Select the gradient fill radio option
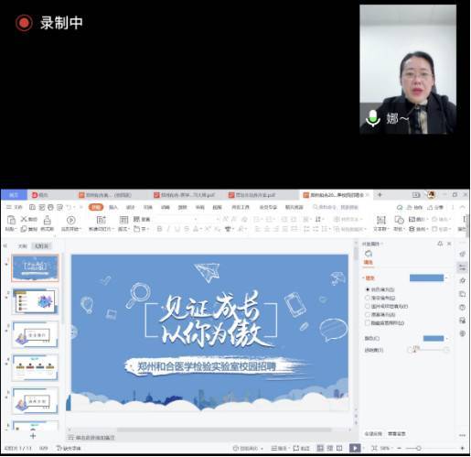471x457 pixels. click(x=368, y=298)
